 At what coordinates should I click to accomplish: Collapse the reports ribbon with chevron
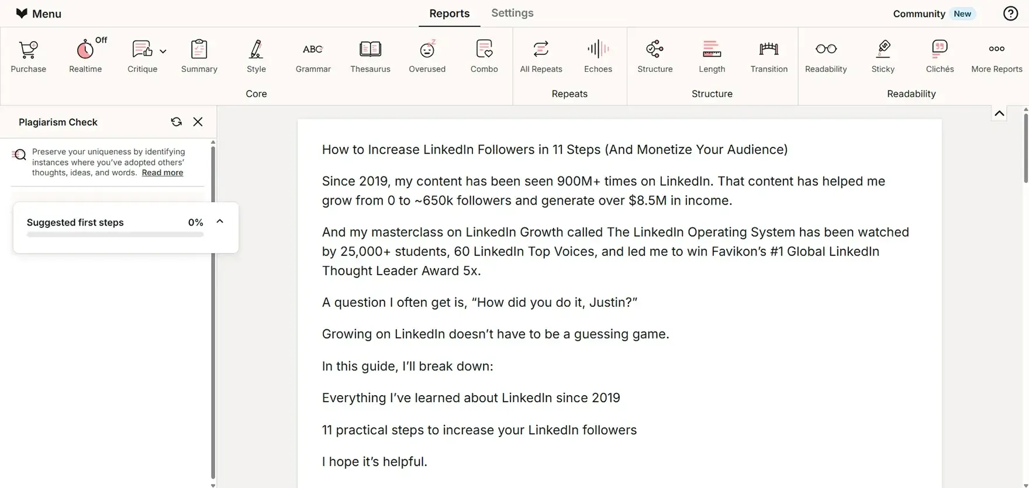tap(999, 113)
